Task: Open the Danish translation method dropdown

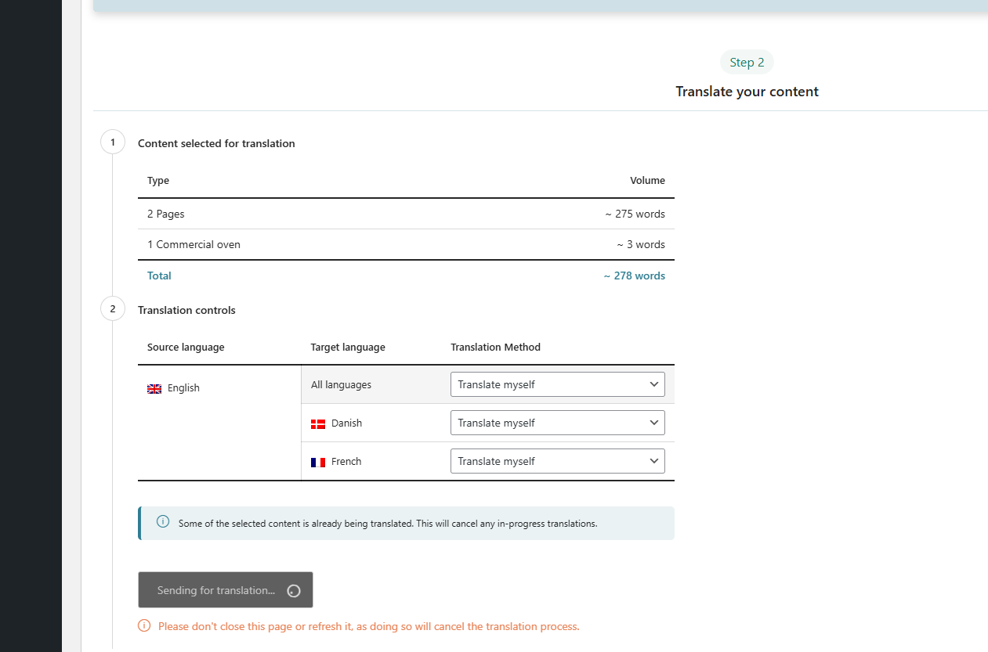Action: 557,423
